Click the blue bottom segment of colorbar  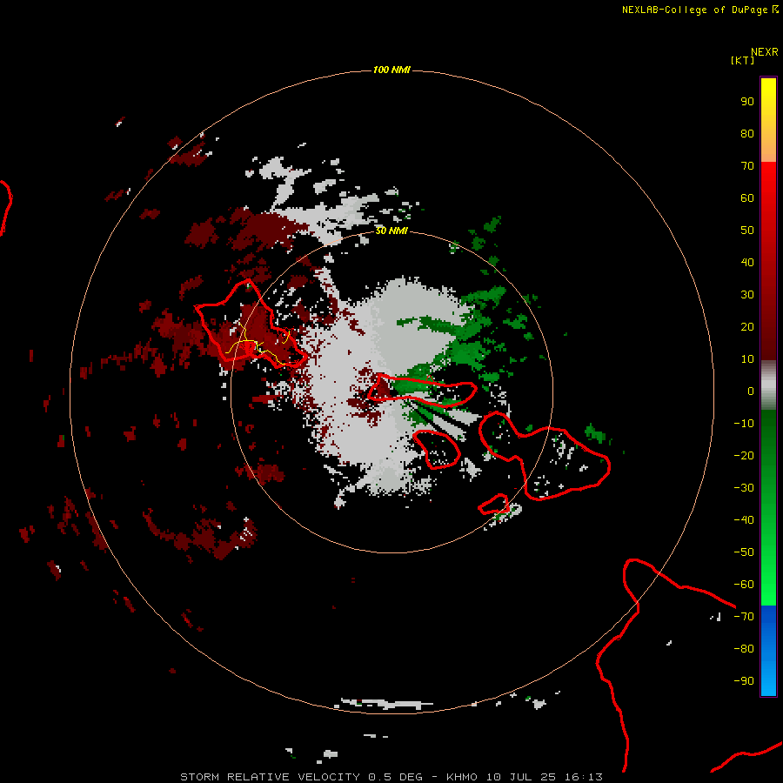pos(768,650)
